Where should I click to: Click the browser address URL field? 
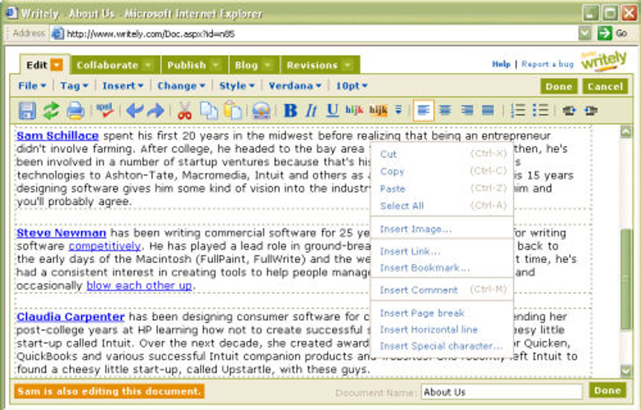(314, 33)
